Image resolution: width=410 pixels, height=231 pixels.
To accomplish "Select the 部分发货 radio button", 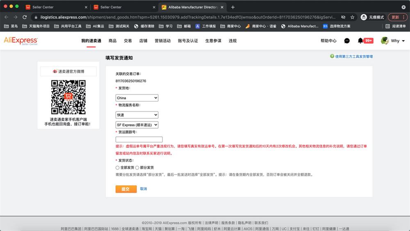I will [137, 168].
